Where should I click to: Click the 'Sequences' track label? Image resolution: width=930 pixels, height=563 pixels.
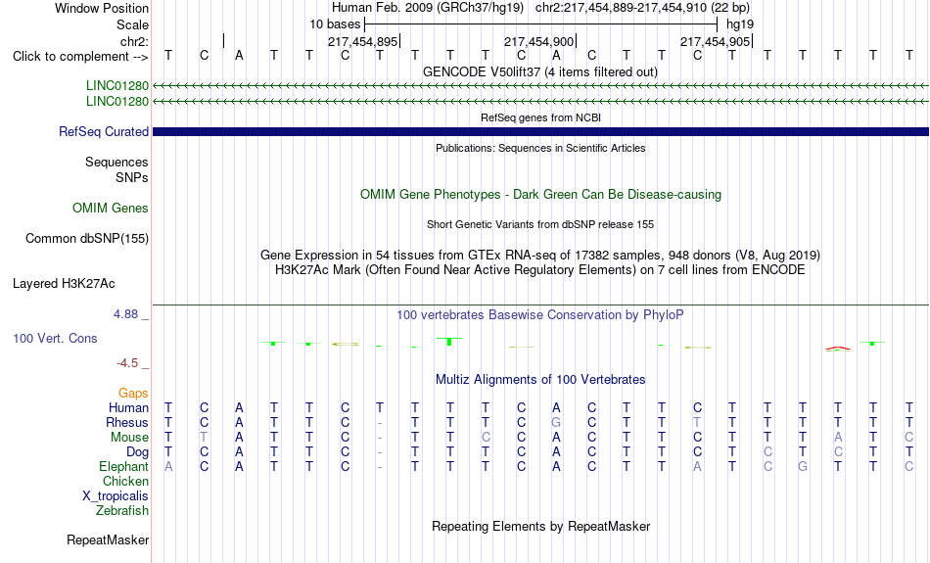click(x=116, y=162)
